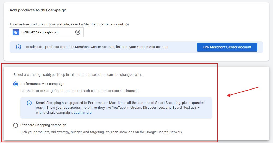Click the info icon in the link account notice
This screenshot has width=273, height=143.
18,47
